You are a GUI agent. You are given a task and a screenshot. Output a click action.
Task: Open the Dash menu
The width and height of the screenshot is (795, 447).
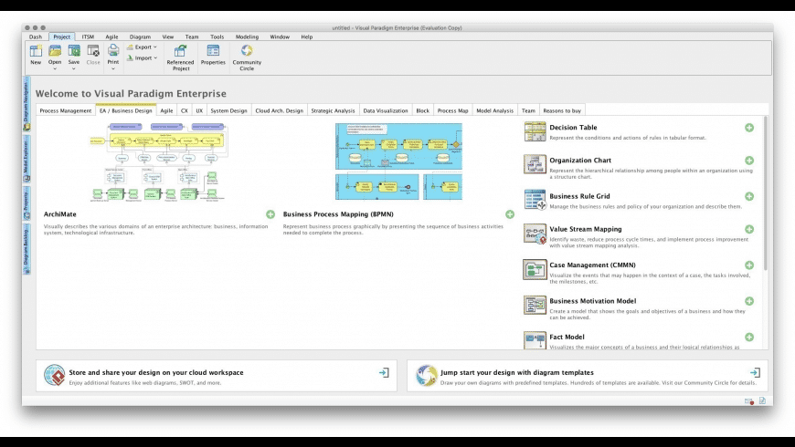pos(36,37)
